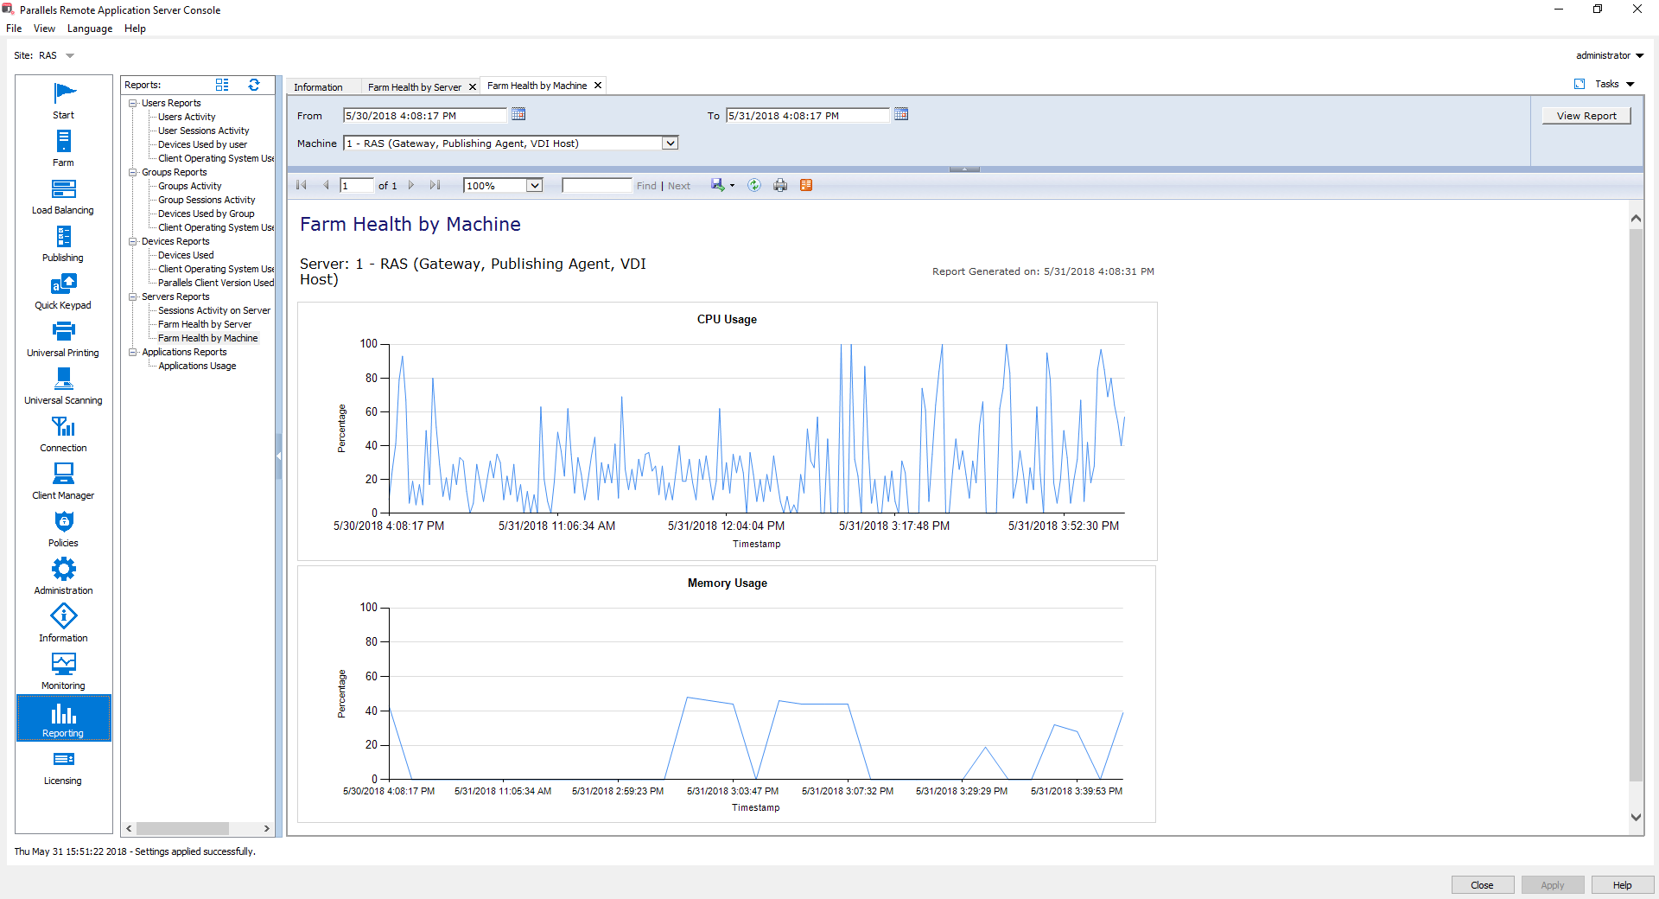Viewport: 1659px width, 899px height.
Task: Print the report
Action: point(780,185)
